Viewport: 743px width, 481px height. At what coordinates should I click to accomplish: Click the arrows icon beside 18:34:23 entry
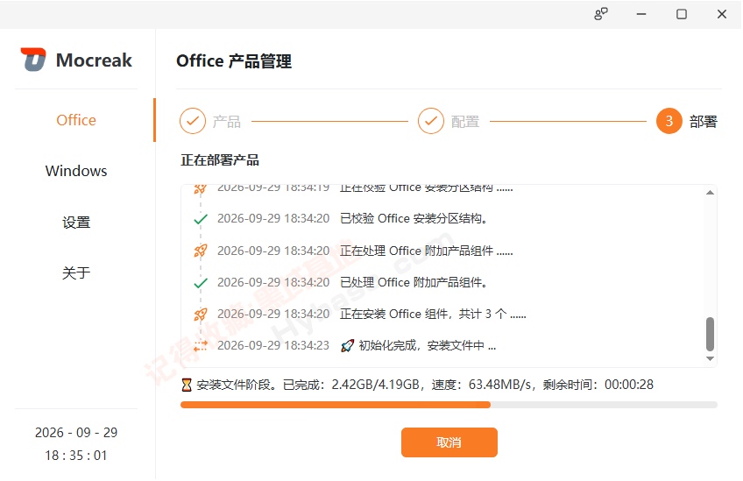coord(201,346)
